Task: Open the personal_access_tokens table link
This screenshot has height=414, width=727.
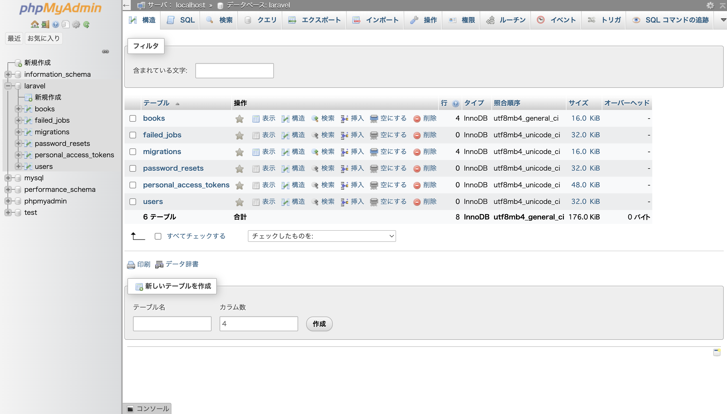Action: pyautogui.click(x=186, y=185)
